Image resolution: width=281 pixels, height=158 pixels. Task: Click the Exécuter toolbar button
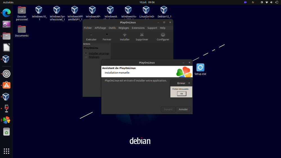tap(91, 37)
